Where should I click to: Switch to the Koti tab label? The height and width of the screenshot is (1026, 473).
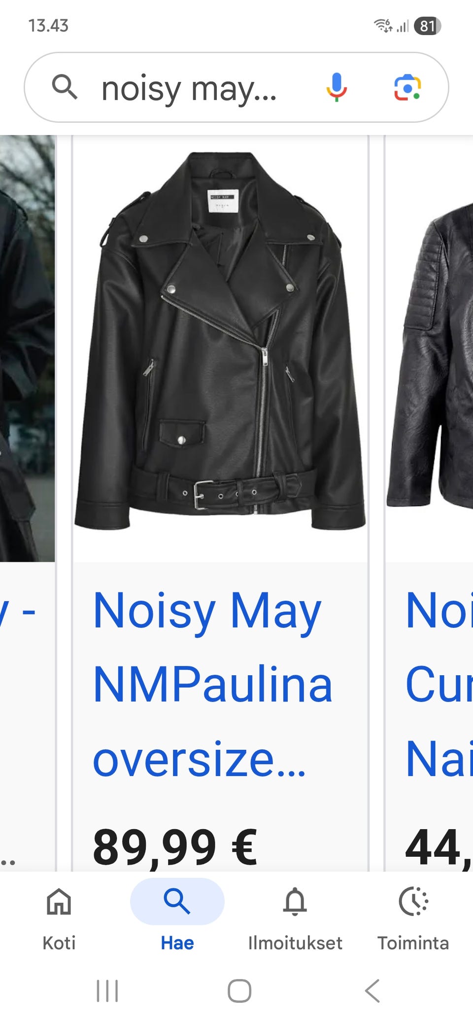[x=59, y=943]
